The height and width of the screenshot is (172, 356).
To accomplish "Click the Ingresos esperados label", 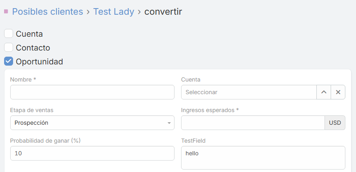I will tap(210, 110).
